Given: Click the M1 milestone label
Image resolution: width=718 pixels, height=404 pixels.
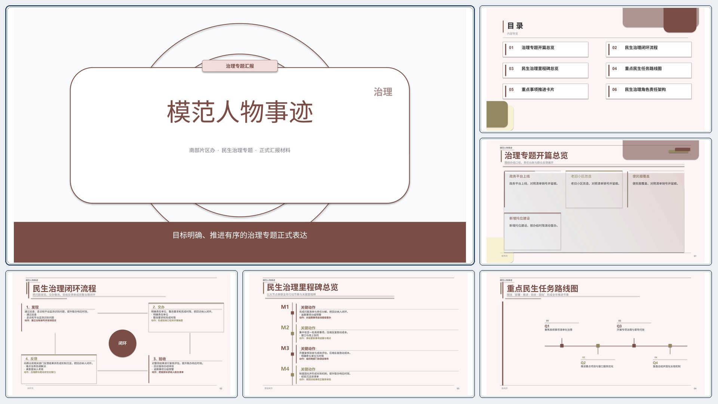Looking at the screenshot, I should (285, 307).
